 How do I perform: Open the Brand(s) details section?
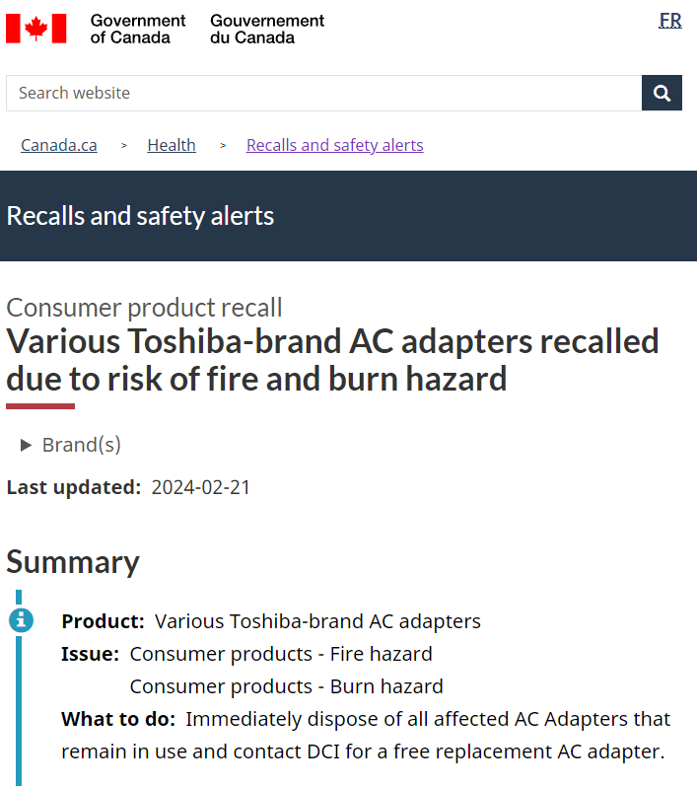coord(82,445)
